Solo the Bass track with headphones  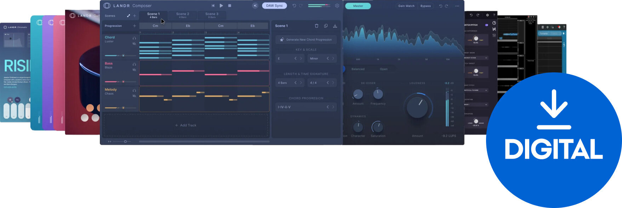pyautogui.click(x=134, y=64)
